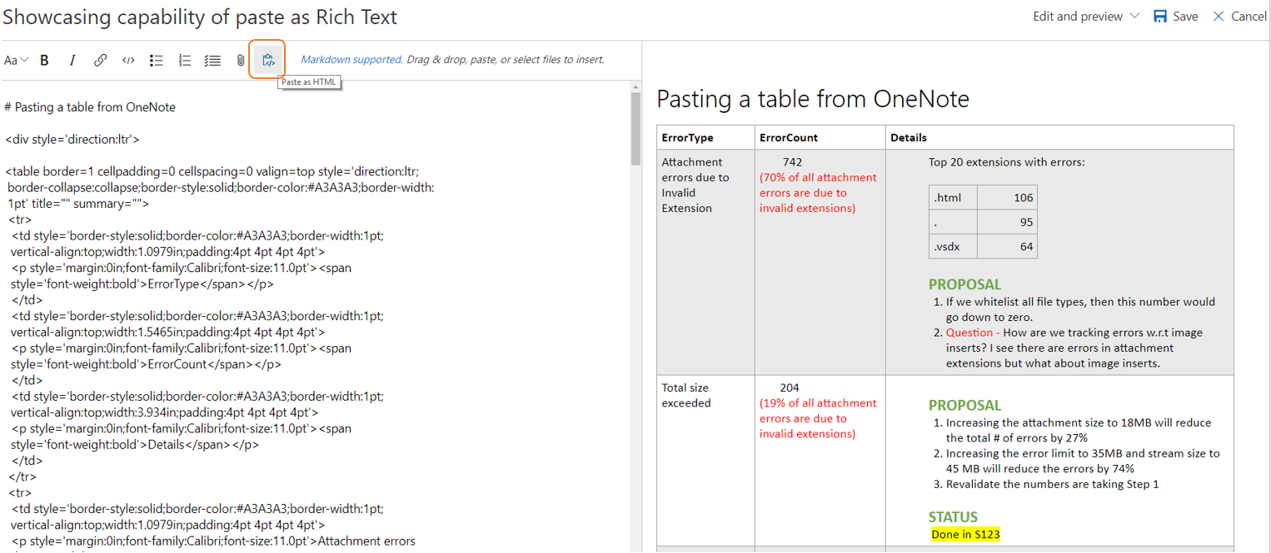Cancel editing the page
The height and width of the screenshot is (553, 1271).
1239,17
